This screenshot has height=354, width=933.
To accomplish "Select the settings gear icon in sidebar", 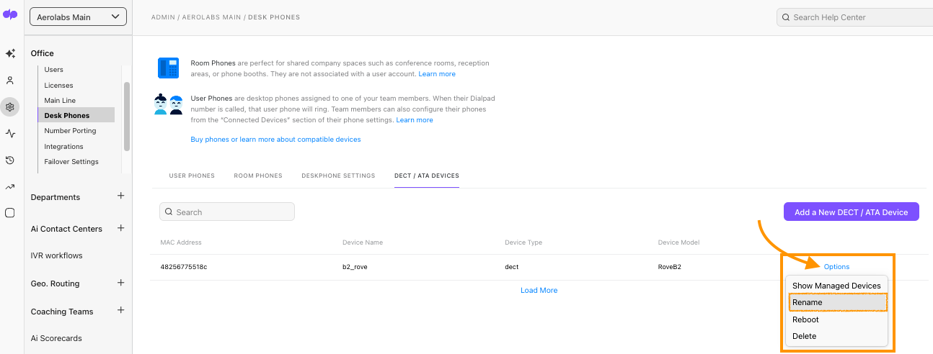I will 10,107.
